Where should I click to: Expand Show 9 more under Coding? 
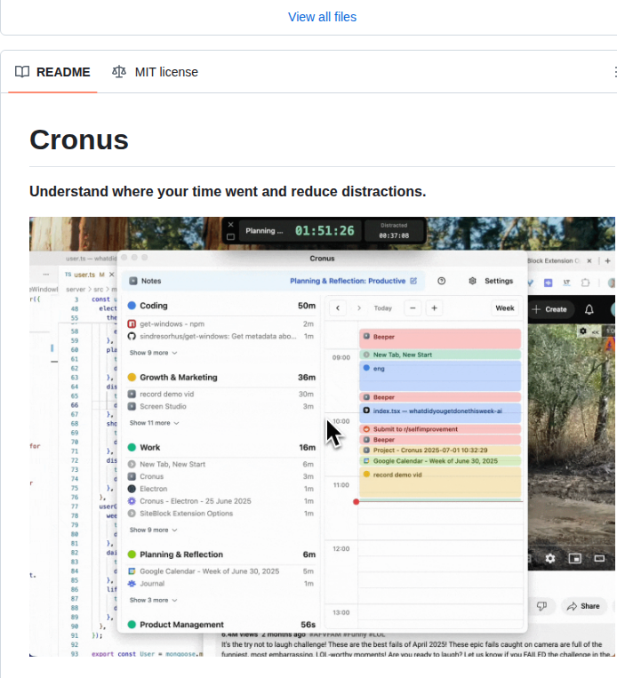[x=153, y=353]
